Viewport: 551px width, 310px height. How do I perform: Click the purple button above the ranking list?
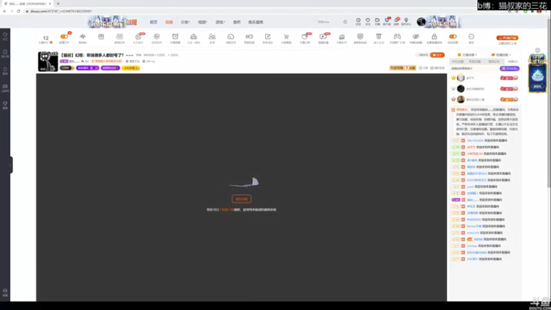(x=509, y=68)
